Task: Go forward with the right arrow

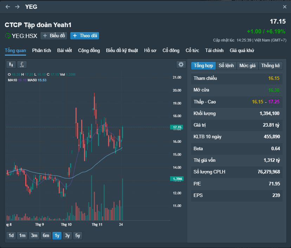Action: tap(17, 7)
